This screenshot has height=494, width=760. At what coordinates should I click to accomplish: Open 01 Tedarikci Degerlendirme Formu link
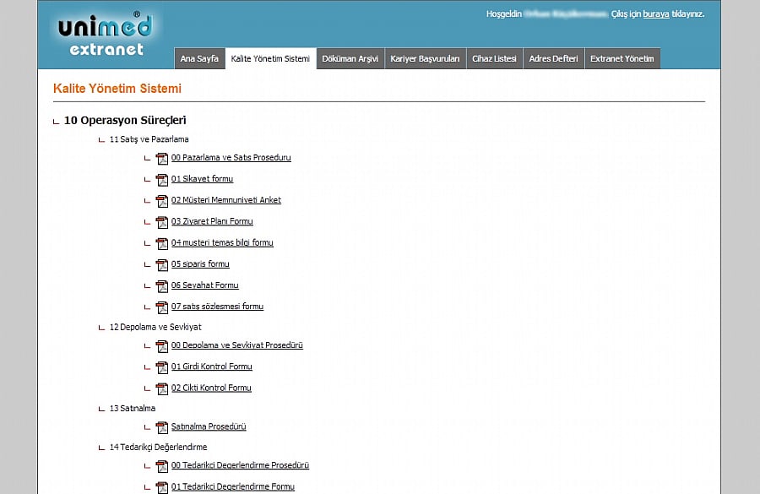pyautogui.click(x=233, y=486)
